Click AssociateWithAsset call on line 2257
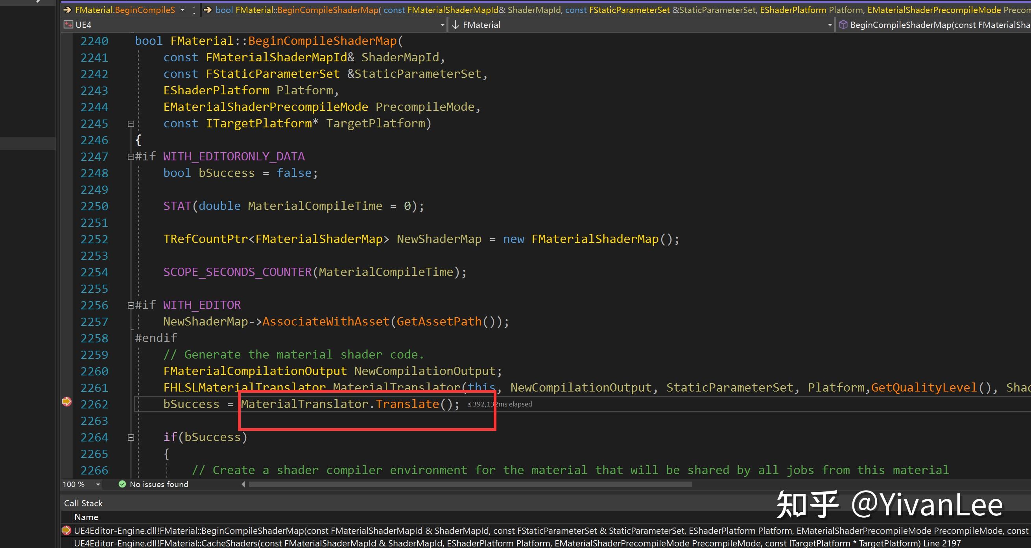The image size is (1031, 548). tap(326, 322)
